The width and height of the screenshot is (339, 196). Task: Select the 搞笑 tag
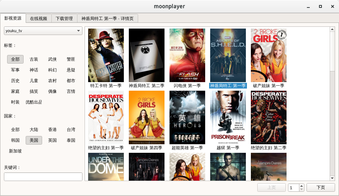(x=34, y=91)
